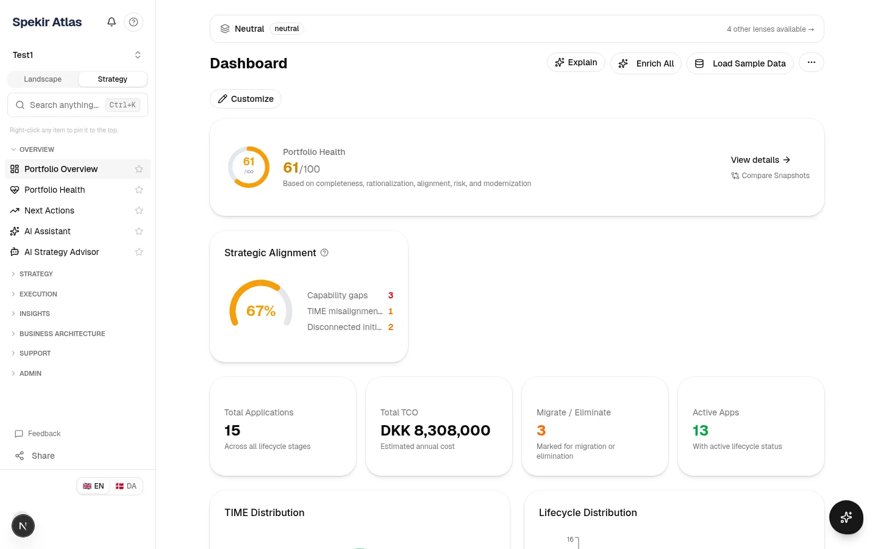The height and width of the screenshot is (549, 878).
Task: Click the Spekir Atlas logo
Action: (x=47, y=22)
